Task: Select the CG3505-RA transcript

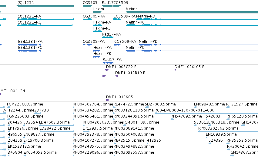Action: point(94,16)
